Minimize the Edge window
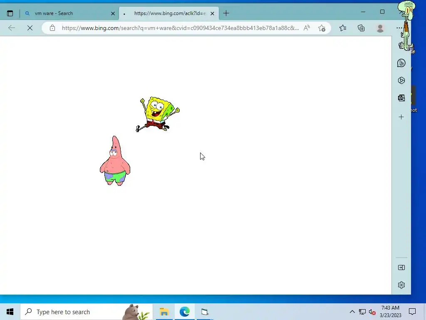 point(363,12)
